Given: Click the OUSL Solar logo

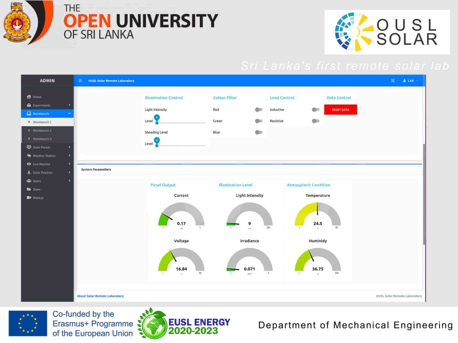Looking at the screenshot, I should 387,32.
